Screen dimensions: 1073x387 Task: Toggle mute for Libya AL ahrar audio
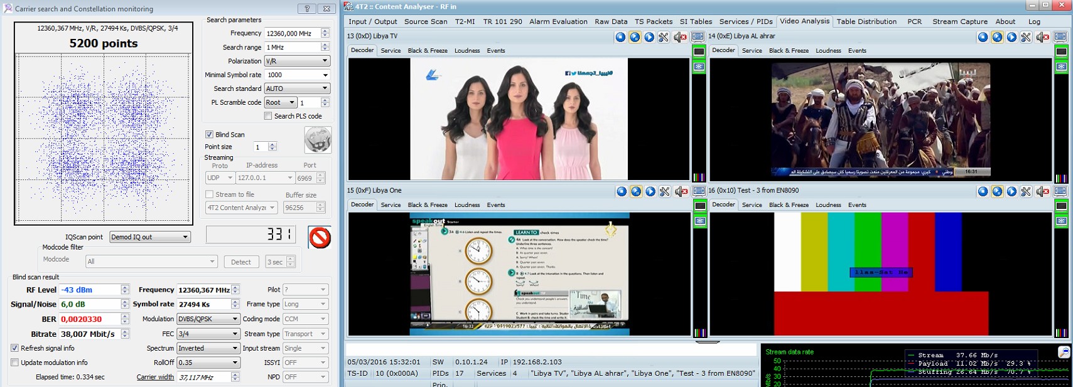click(1042, 37)
